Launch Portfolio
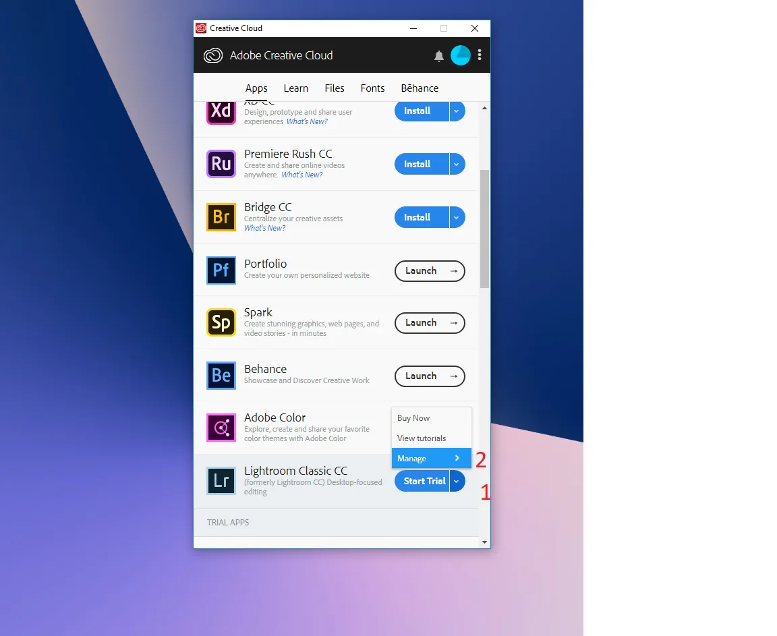 [x=430, y=271]
